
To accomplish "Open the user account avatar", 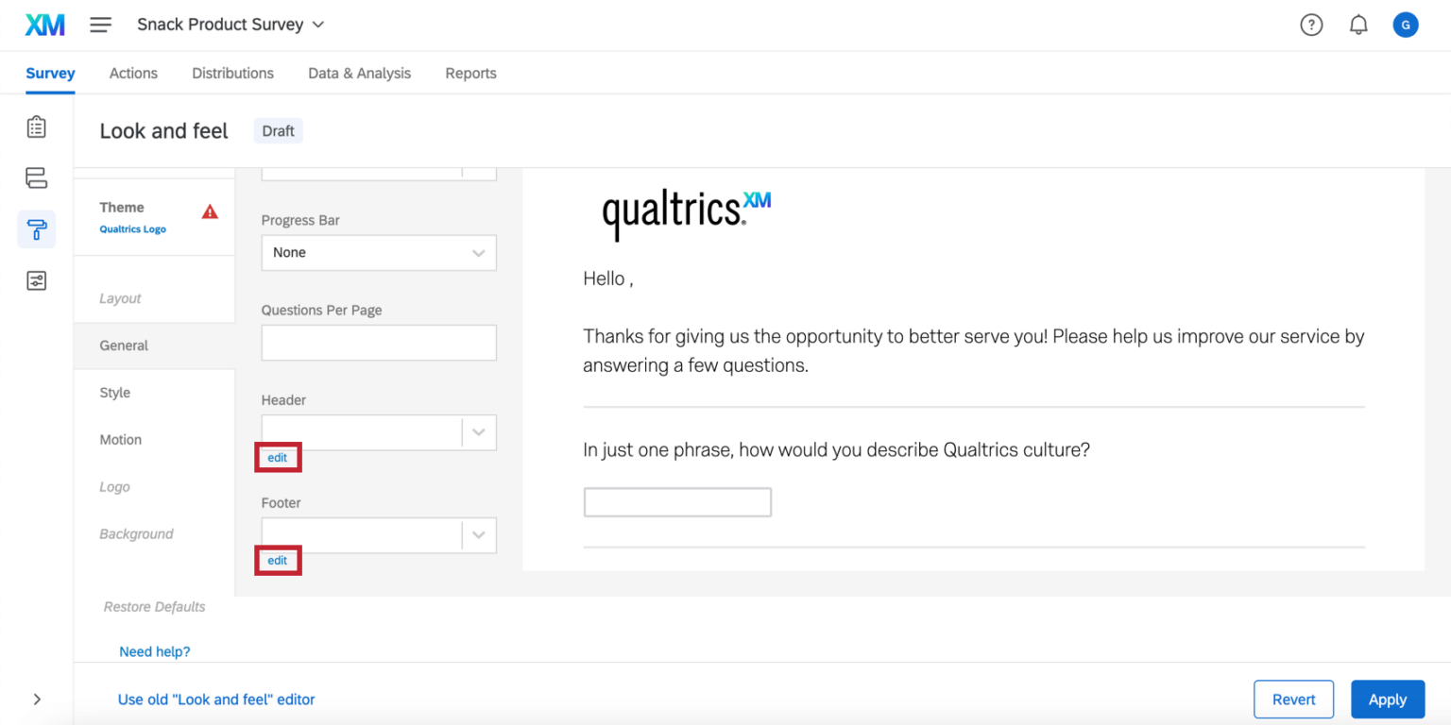I will click(x=1405, y=25).
